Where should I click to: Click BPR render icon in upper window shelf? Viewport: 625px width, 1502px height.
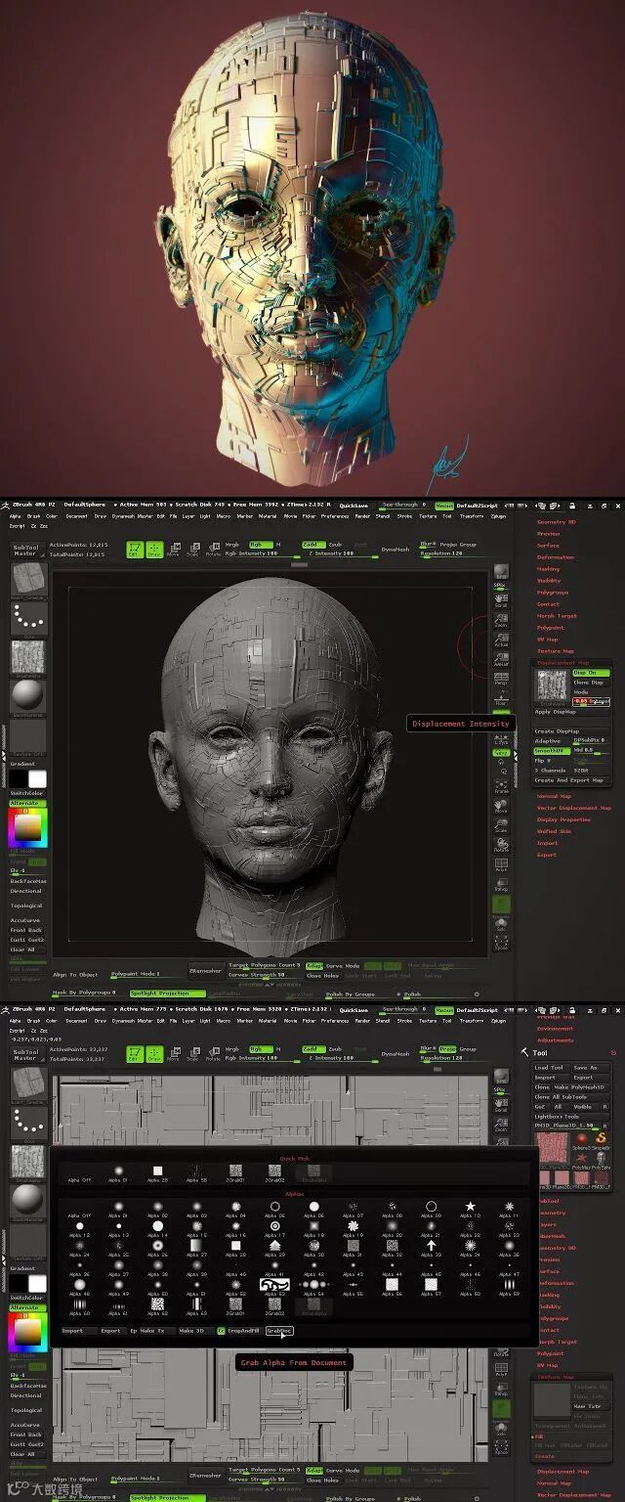501,572
